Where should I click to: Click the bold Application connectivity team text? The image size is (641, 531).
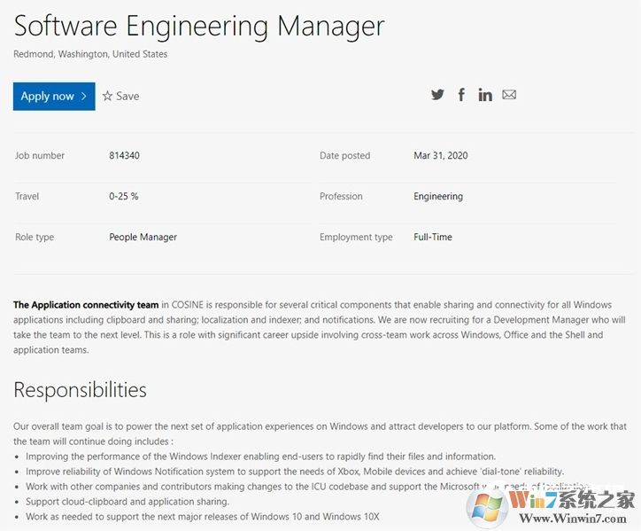point(86,305)
